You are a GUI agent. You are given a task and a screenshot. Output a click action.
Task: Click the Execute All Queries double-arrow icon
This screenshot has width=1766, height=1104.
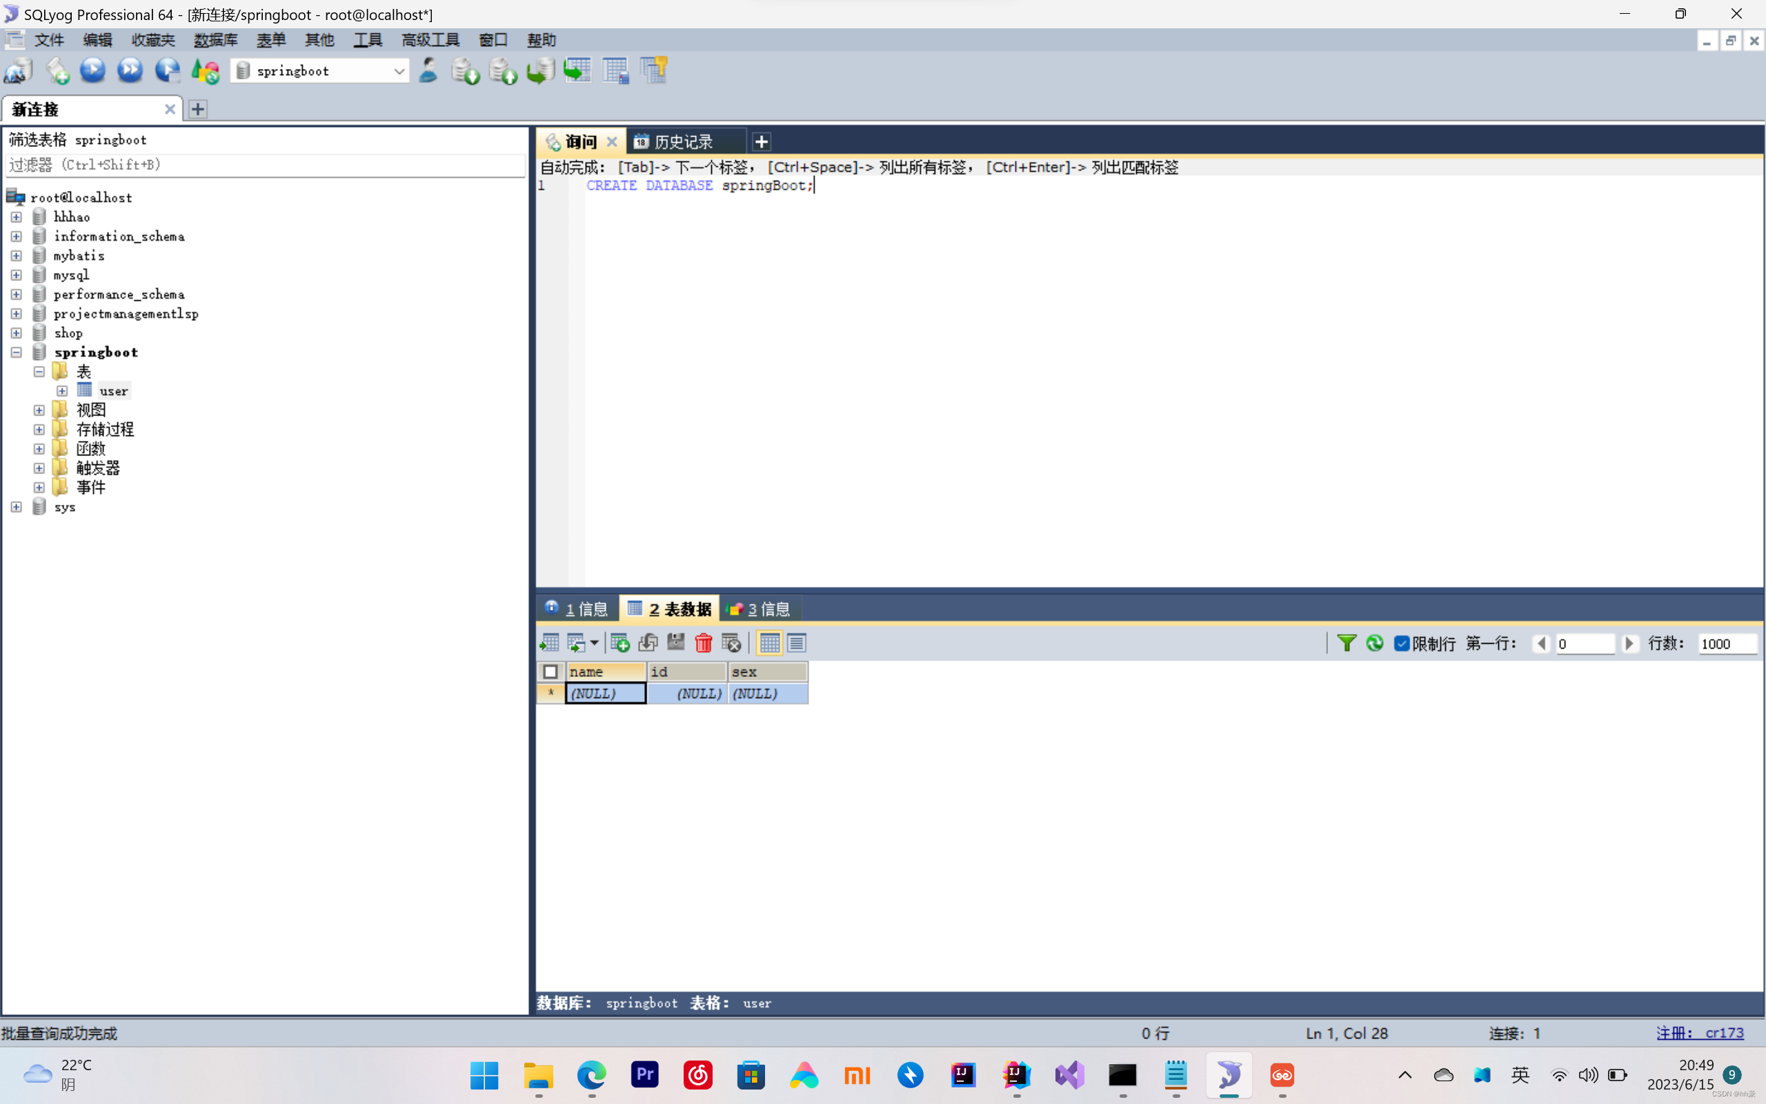tap(130, 70)
